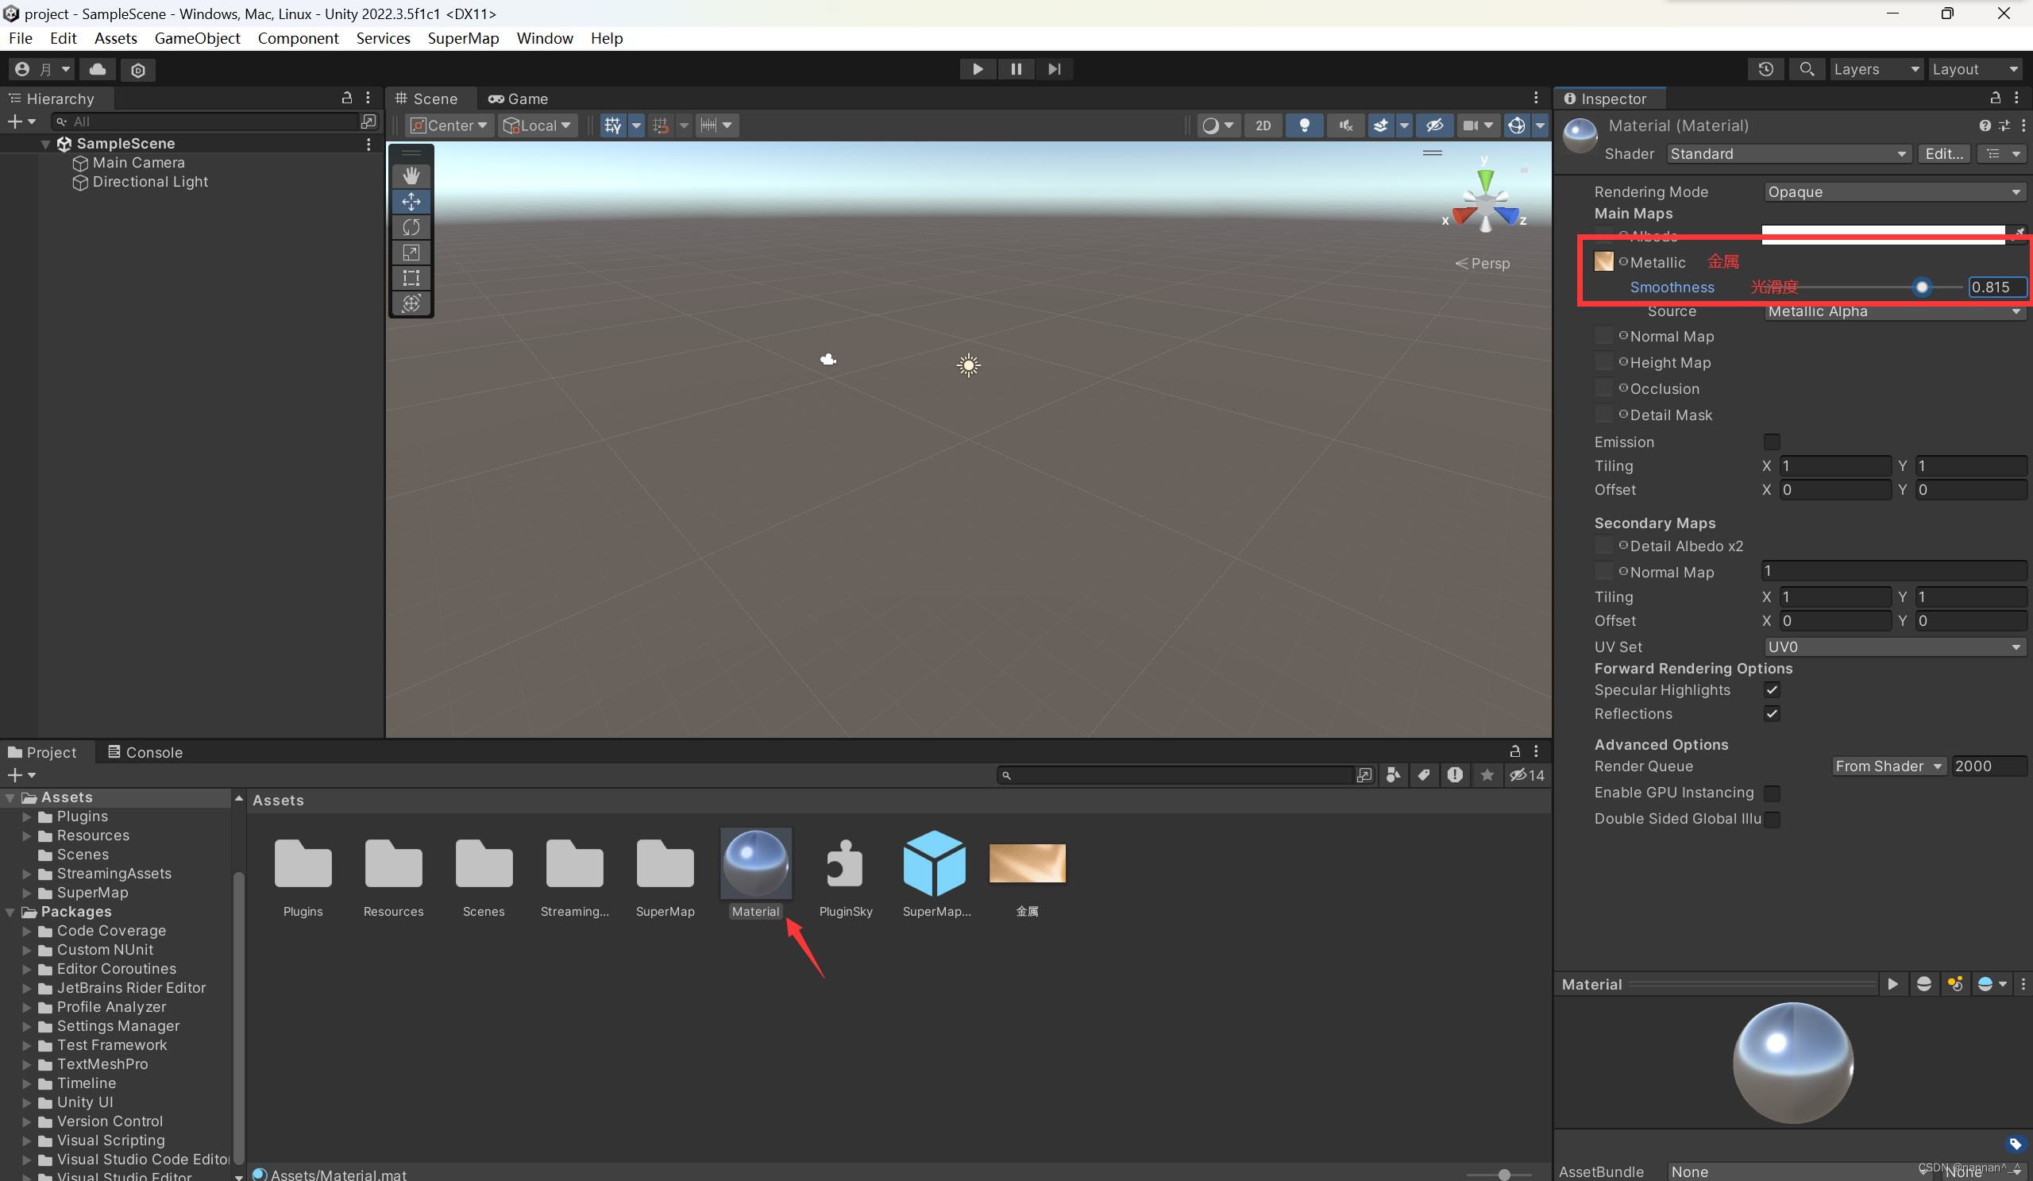Image resolution: width=2033 pixels, height=1181 pixels.
Task: Select the Hand tool in Scene toolbar
Action: tap(411, 176)
